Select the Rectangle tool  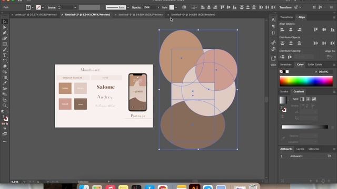tap(5, 44)
